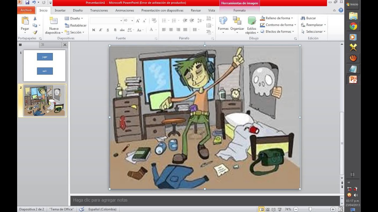Click the zoom in plus button
This screenshot has width=378, height=212.
[x=333, y=209]
